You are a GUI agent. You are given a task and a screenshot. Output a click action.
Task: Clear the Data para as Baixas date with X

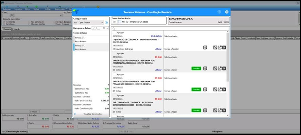click(x=104, y=28)
